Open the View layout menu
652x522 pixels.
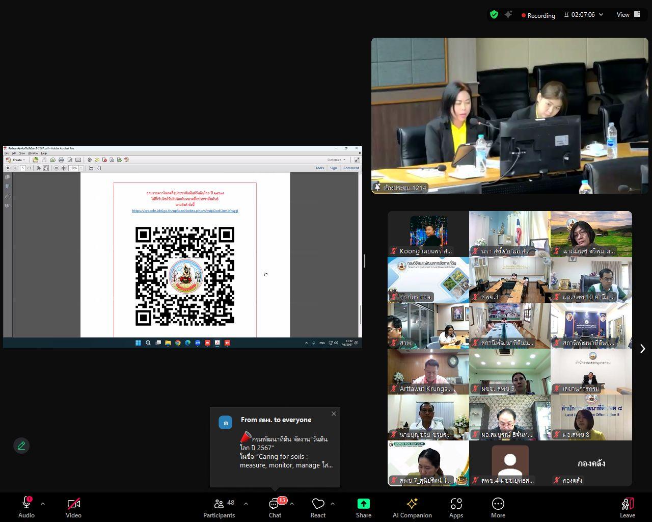629,15
